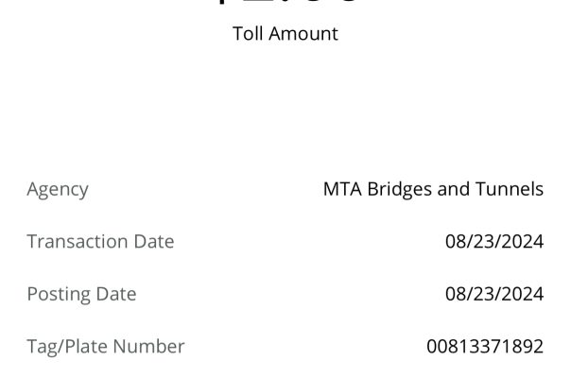Click the word MTA in agency name
571x378 pixels.
342,189
